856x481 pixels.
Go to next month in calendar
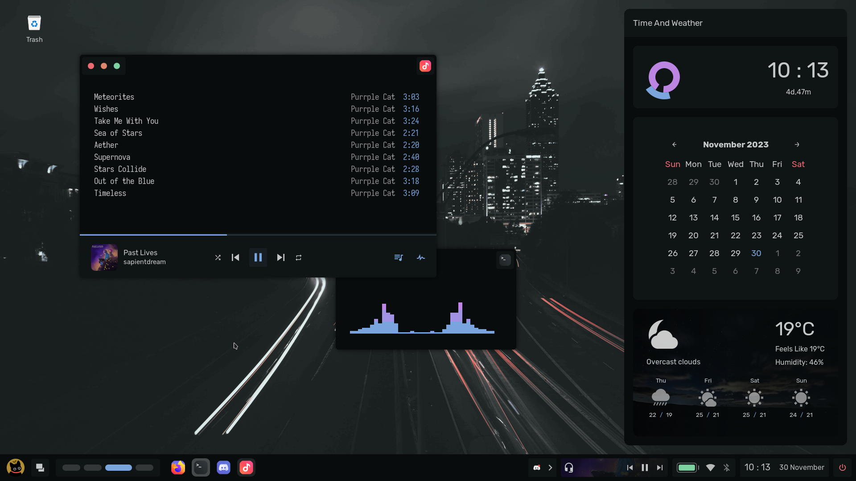(797, 145)
